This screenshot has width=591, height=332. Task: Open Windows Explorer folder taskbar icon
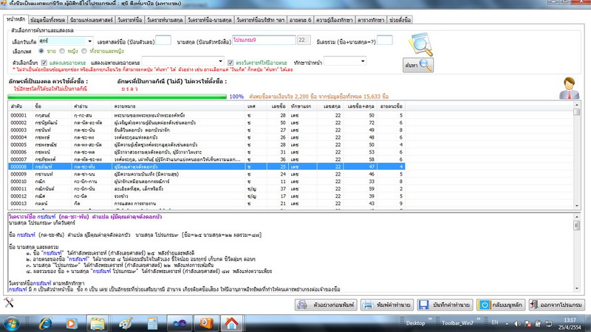pyautogui.click(x=98, y=323)
